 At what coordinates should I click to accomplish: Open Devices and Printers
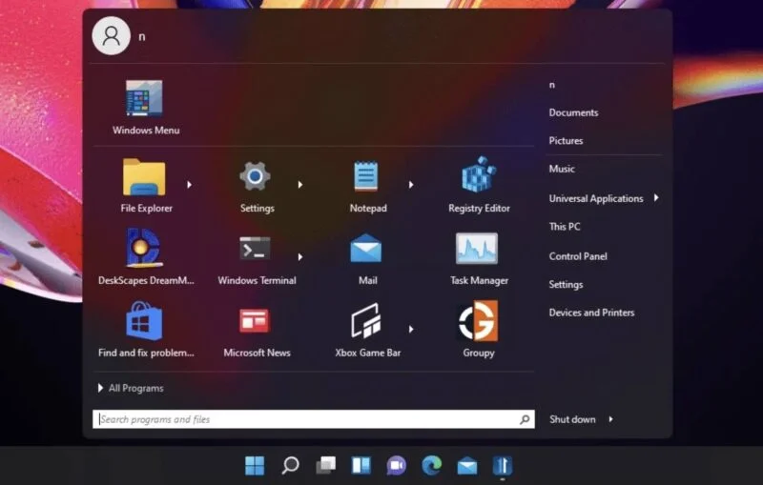tap(591, 313)
